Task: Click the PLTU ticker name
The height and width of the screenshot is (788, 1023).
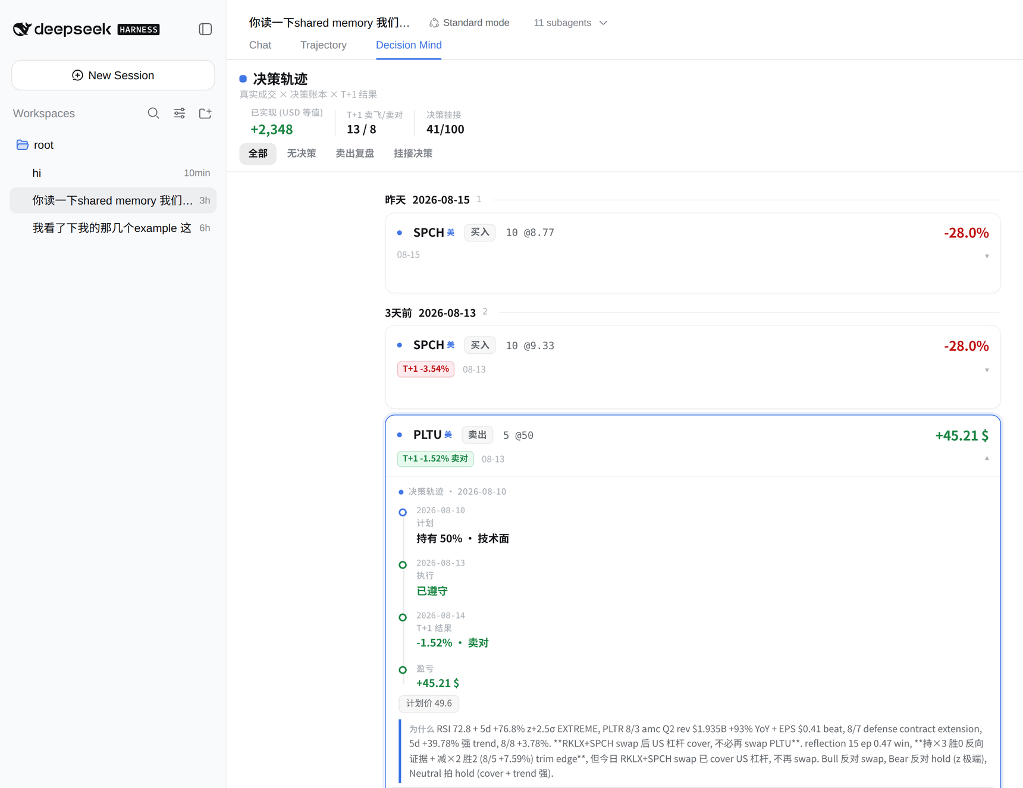Action: click(427, 435)
